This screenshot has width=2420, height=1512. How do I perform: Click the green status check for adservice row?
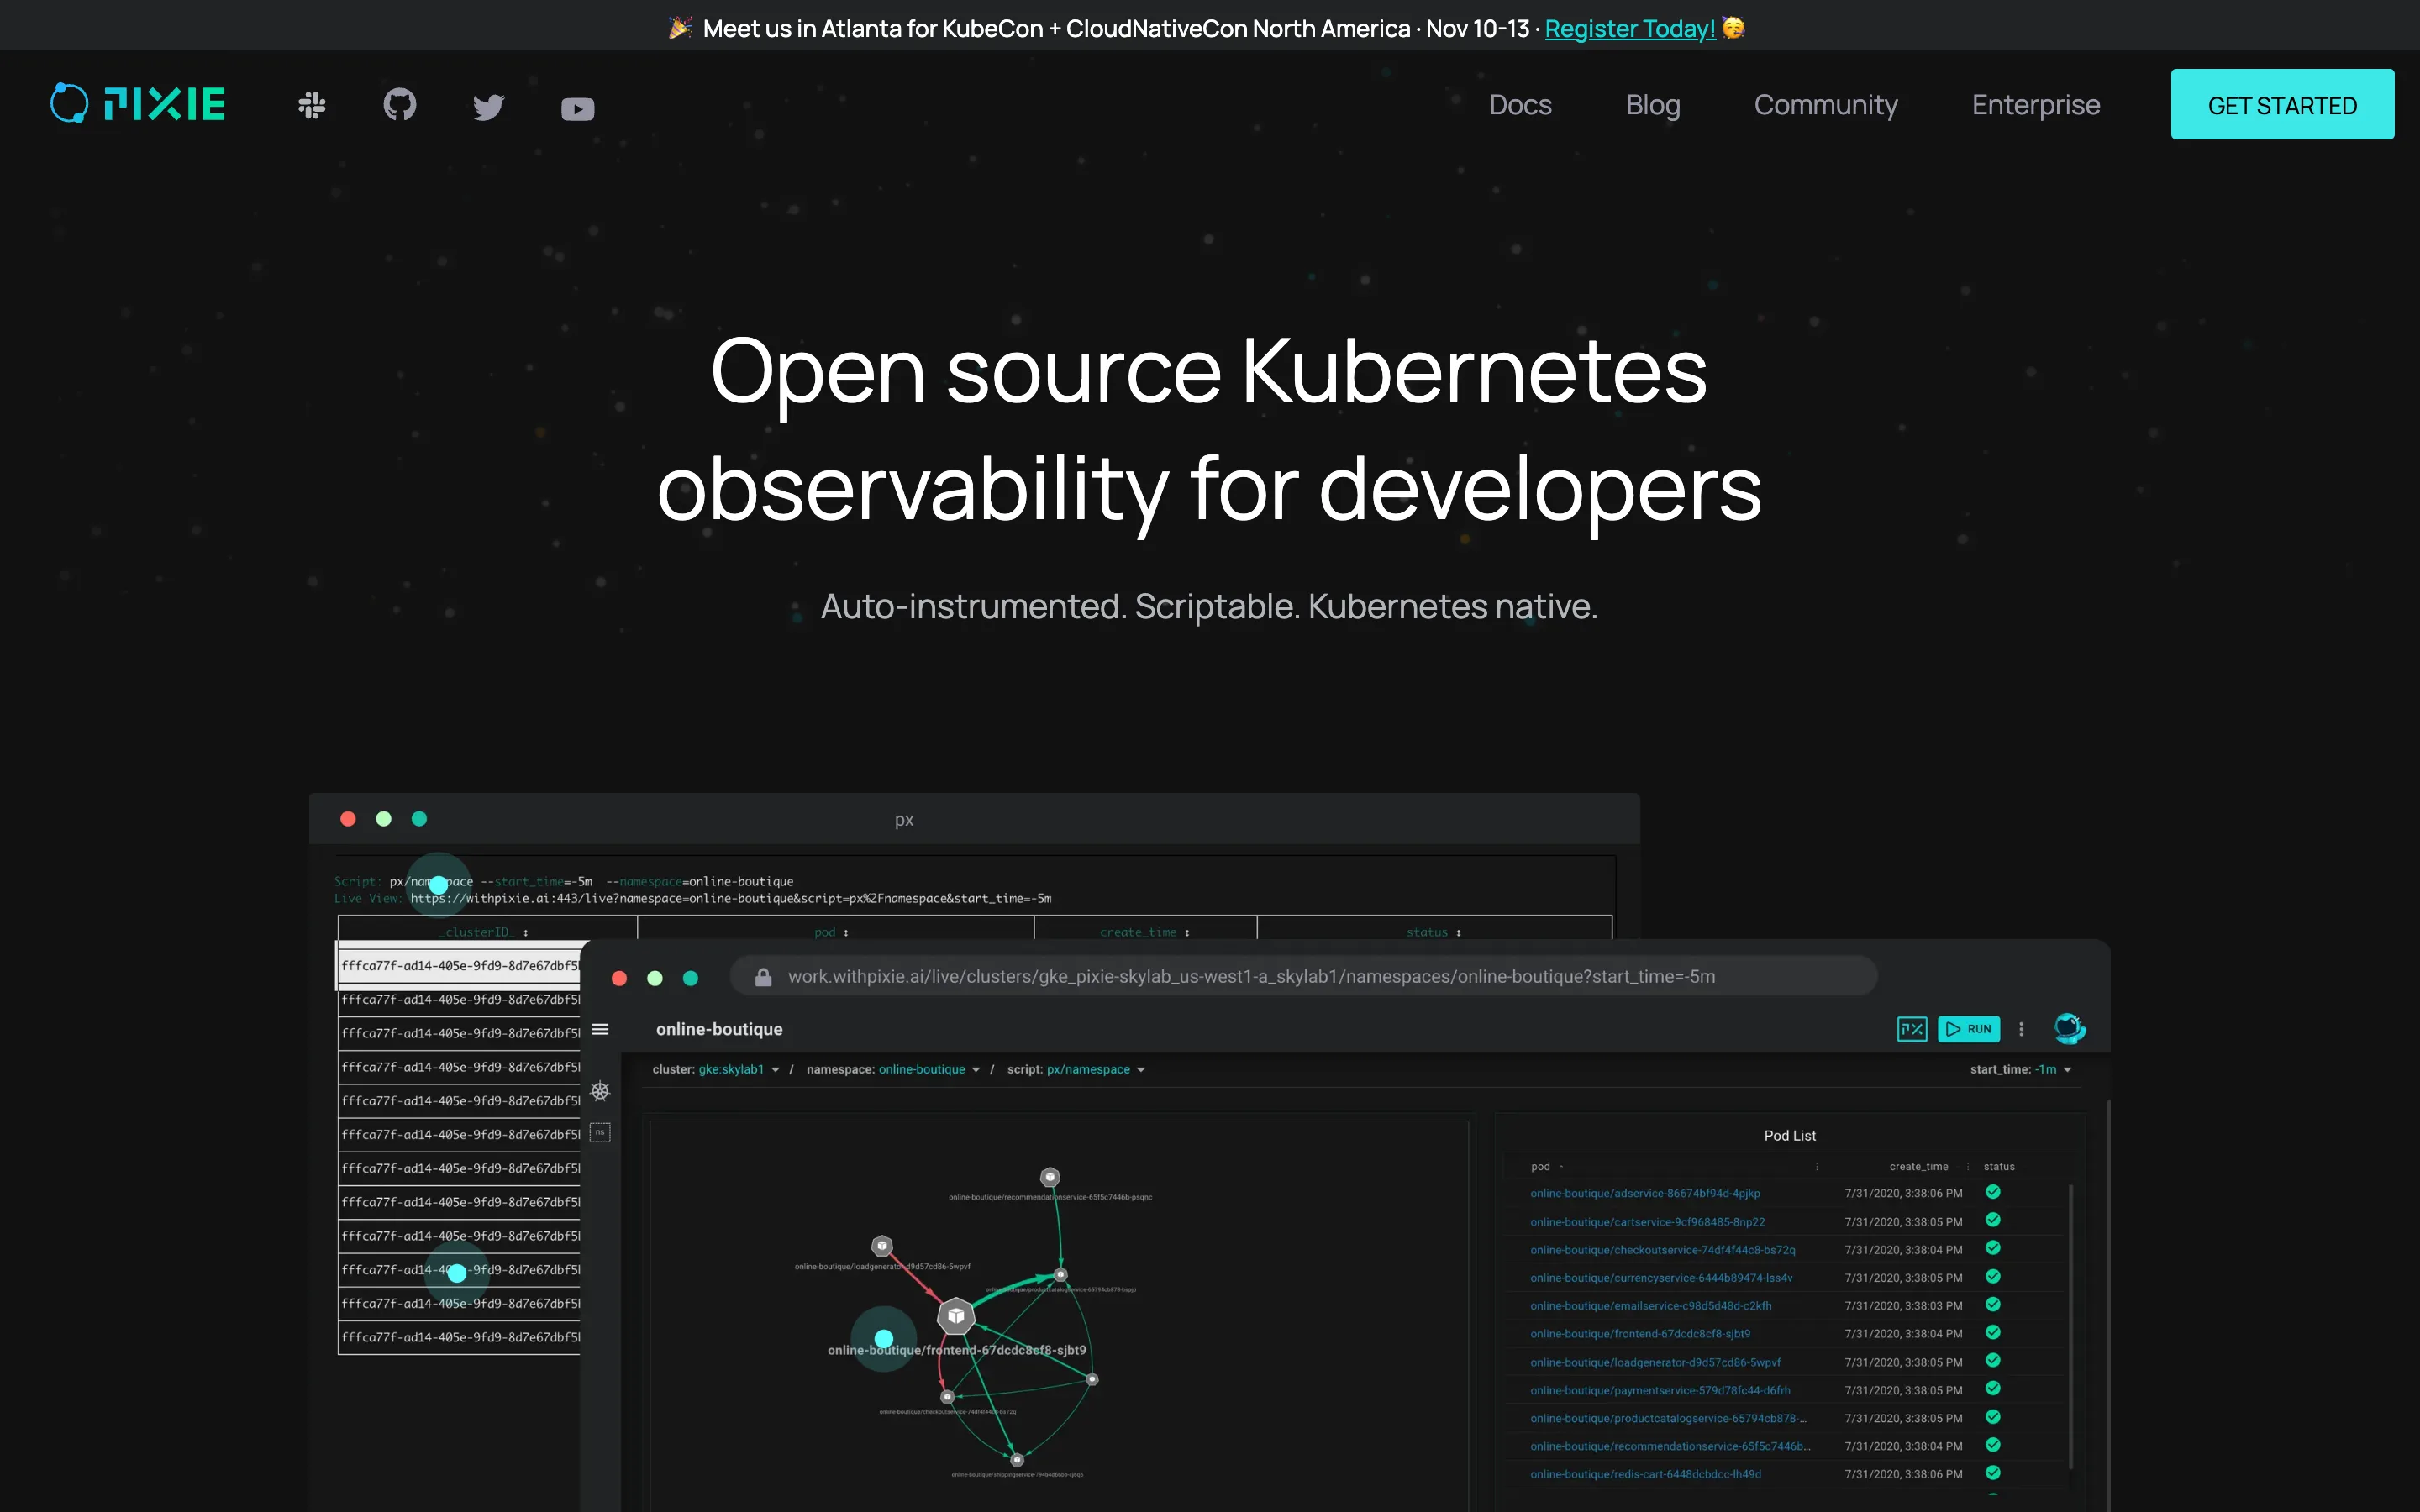[x=1993, y=1192]
